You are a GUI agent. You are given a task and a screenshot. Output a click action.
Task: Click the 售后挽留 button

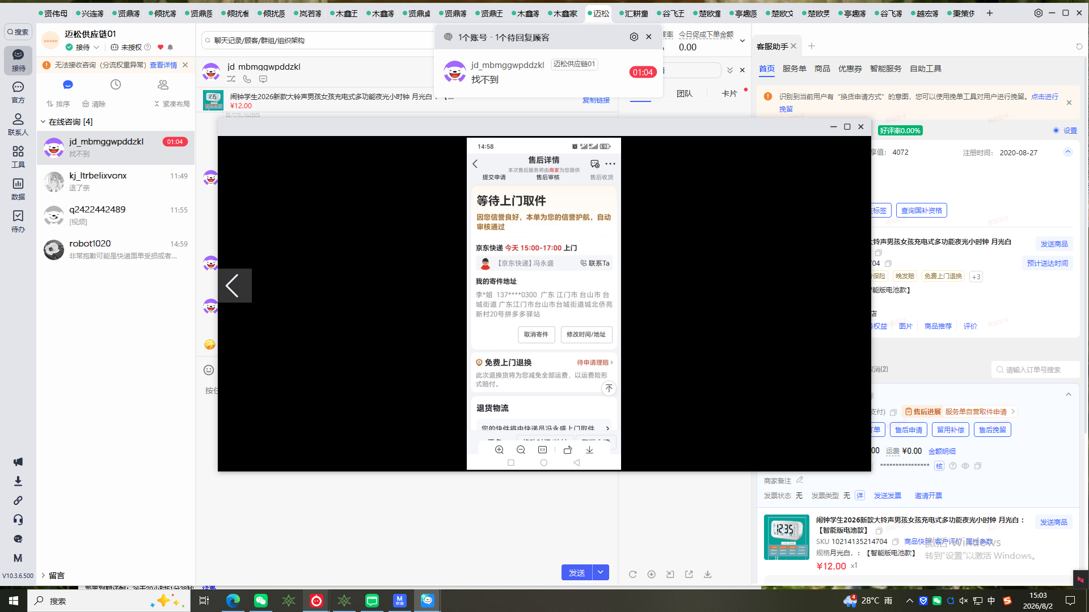(993, 430)
